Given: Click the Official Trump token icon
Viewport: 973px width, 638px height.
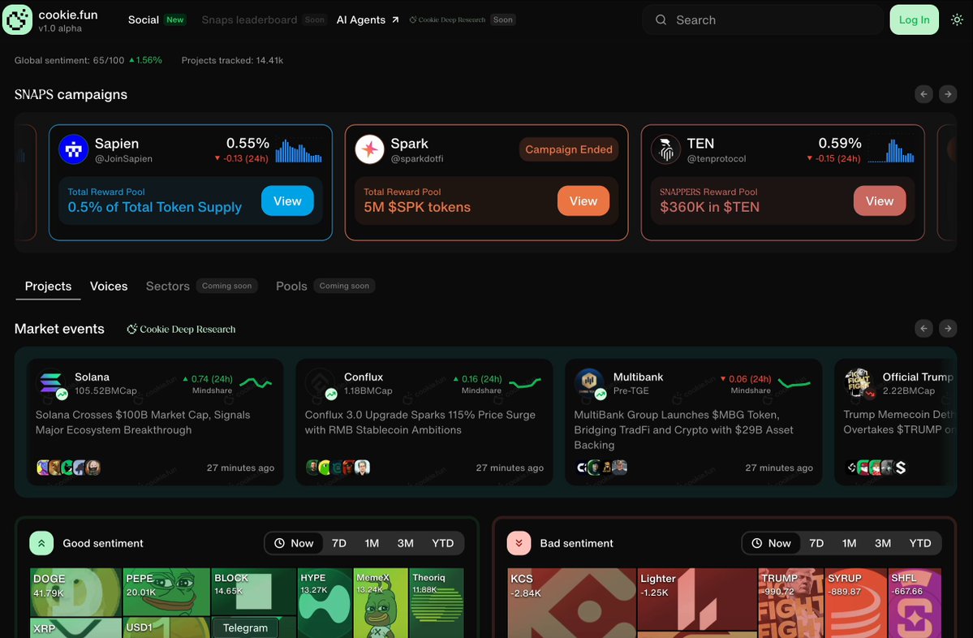Looking at the screenshot, I should coord(859,383).
